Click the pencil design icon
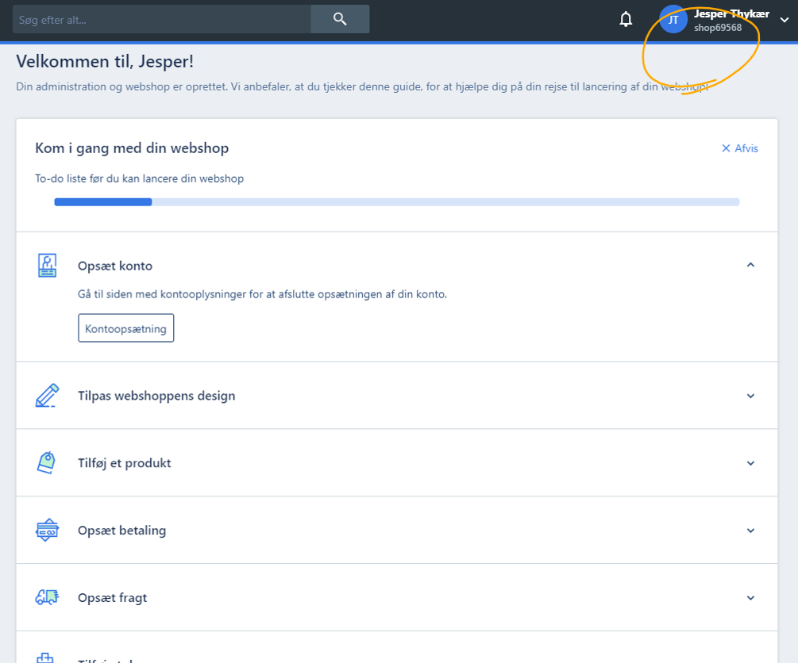The width and height of the screenshot is (798, 663). [x=47, y=396]
